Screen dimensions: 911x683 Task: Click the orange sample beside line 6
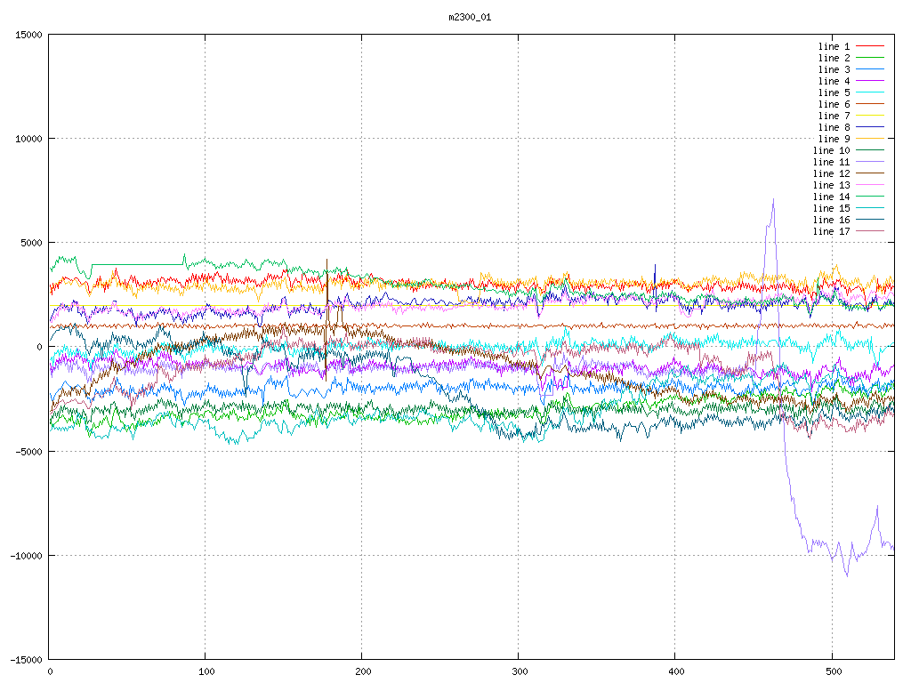coord(870,104)
